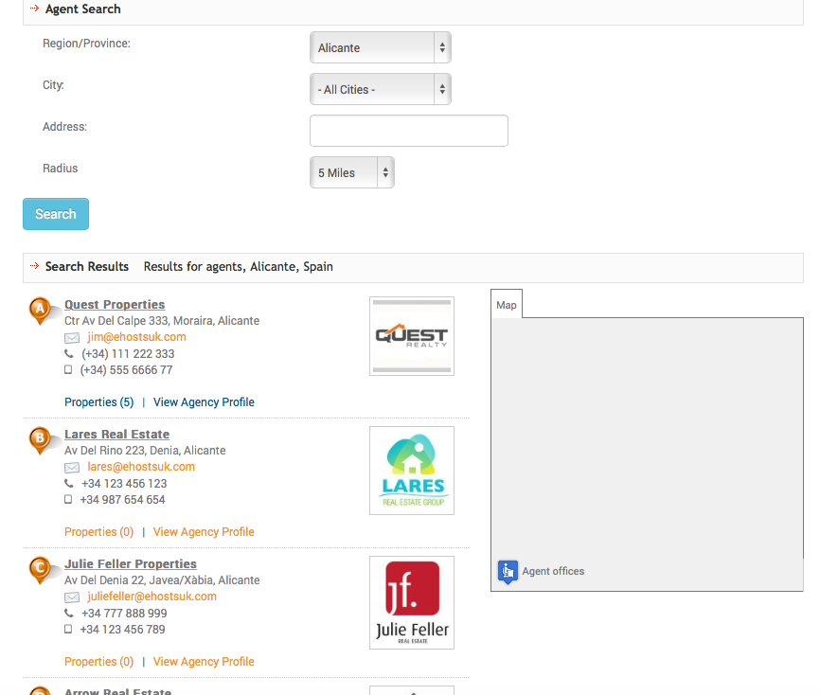
Task: Click the Lares Real Estate Group logo
Action: click(x=412, y=471)
